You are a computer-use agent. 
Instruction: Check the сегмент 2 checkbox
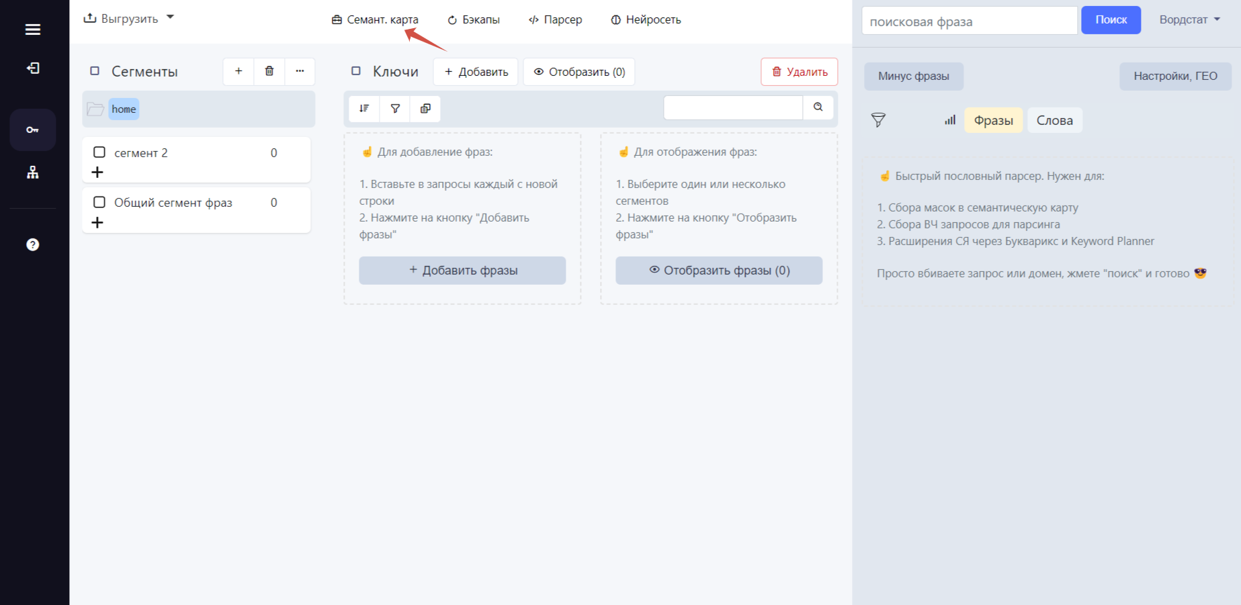pyautogui.click(x=99, y=152)
